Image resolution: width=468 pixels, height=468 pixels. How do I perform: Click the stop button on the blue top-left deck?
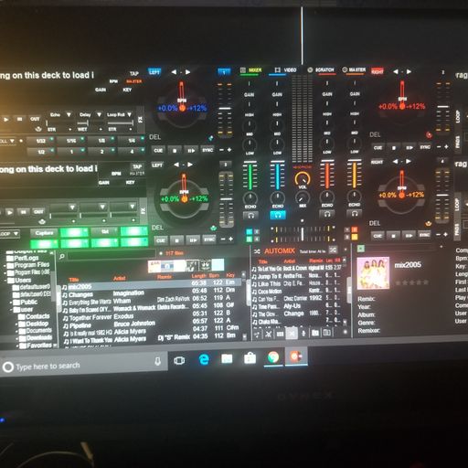[x=175, y=151]
